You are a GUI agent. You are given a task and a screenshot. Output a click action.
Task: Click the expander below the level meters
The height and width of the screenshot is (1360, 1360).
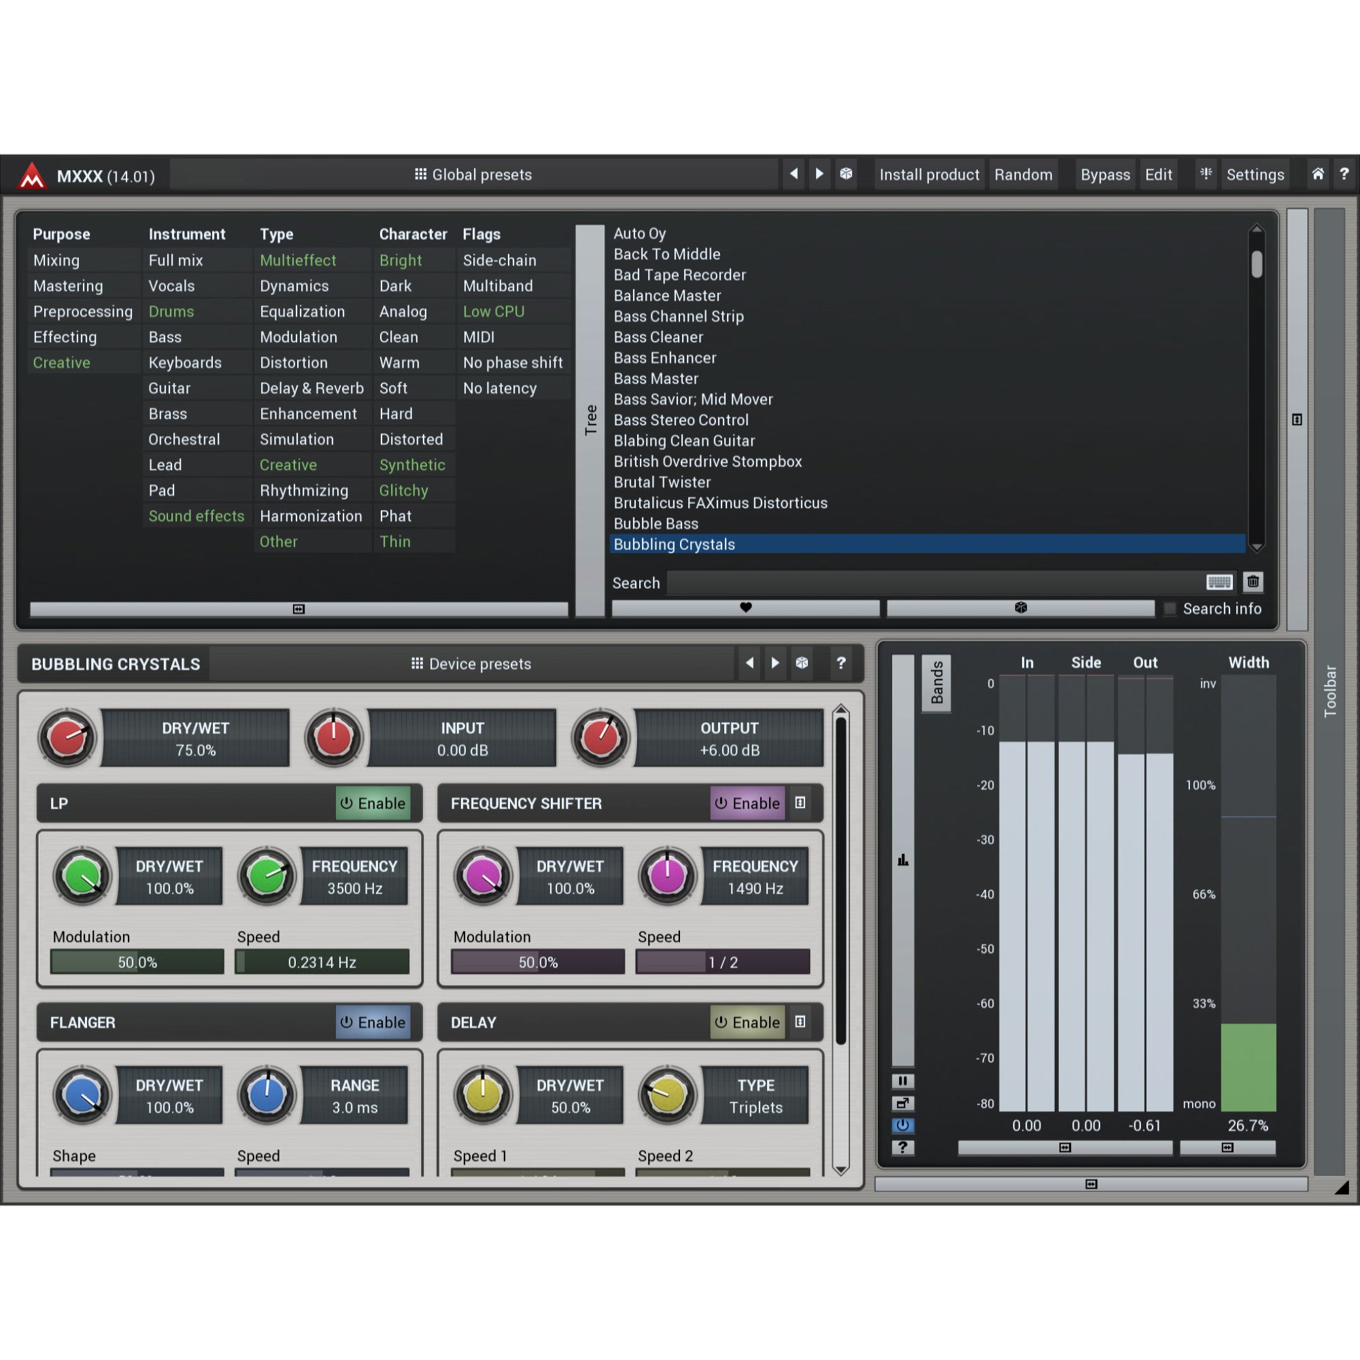pos(1065,1147)
